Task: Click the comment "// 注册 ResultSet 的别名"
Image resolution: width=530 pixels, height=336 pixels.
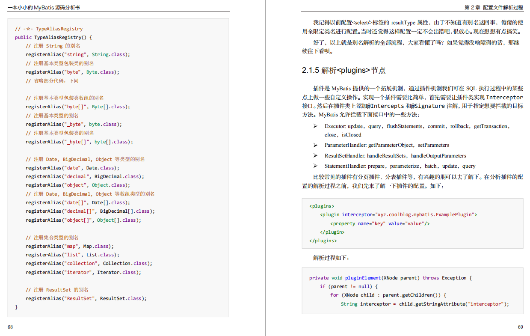Action: [57, 289]
